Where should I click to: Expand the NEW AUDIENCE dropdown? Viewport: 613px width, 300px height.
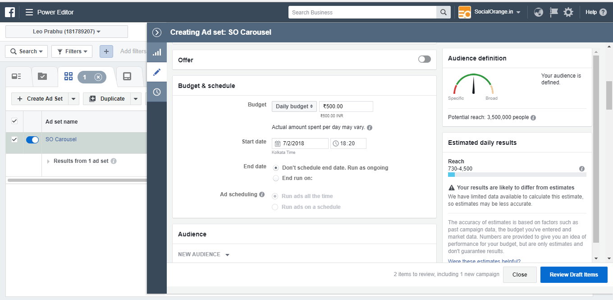[203, 254]
